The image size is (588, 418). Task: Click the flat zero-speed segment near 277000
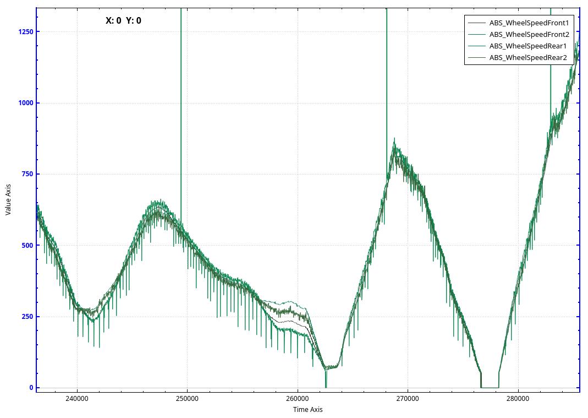pos(490,387)
